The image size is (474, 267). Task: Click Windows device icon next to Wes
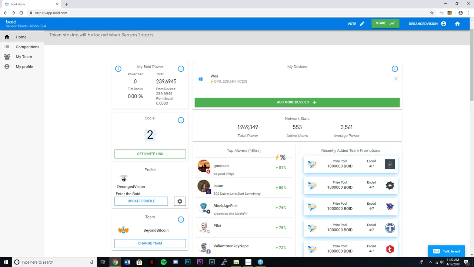pyautogui.click(x=201, y=79)
